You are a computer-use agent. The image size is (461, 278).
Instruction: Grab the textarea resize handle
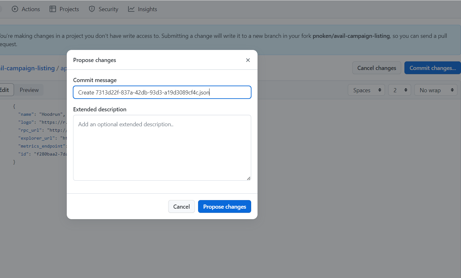249,178
